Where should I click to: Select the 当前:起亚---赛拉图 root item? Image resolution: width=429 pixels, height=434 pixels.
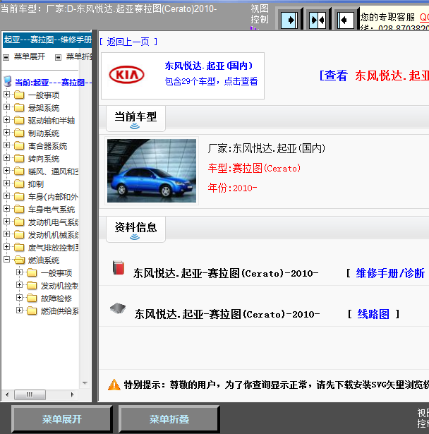[53, 83]
